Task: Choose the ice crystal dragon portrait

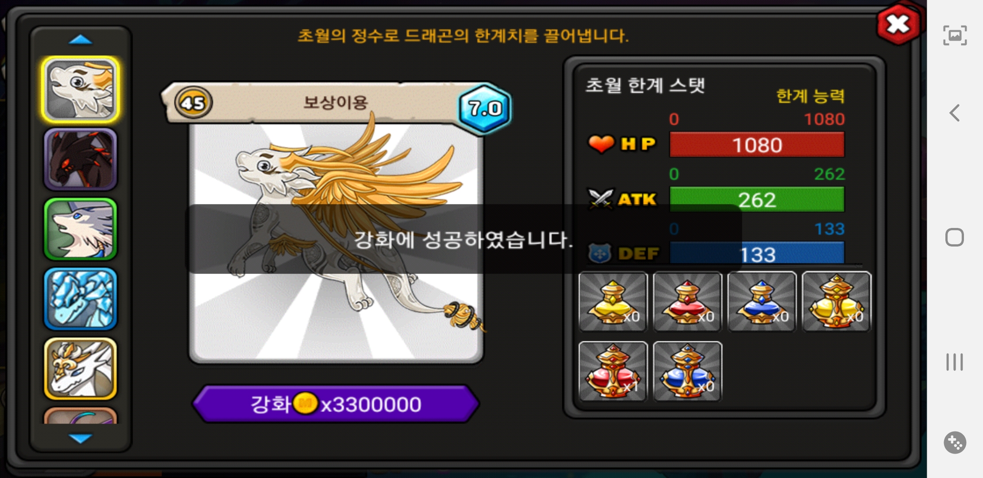Action: click(x=80, y=299)
